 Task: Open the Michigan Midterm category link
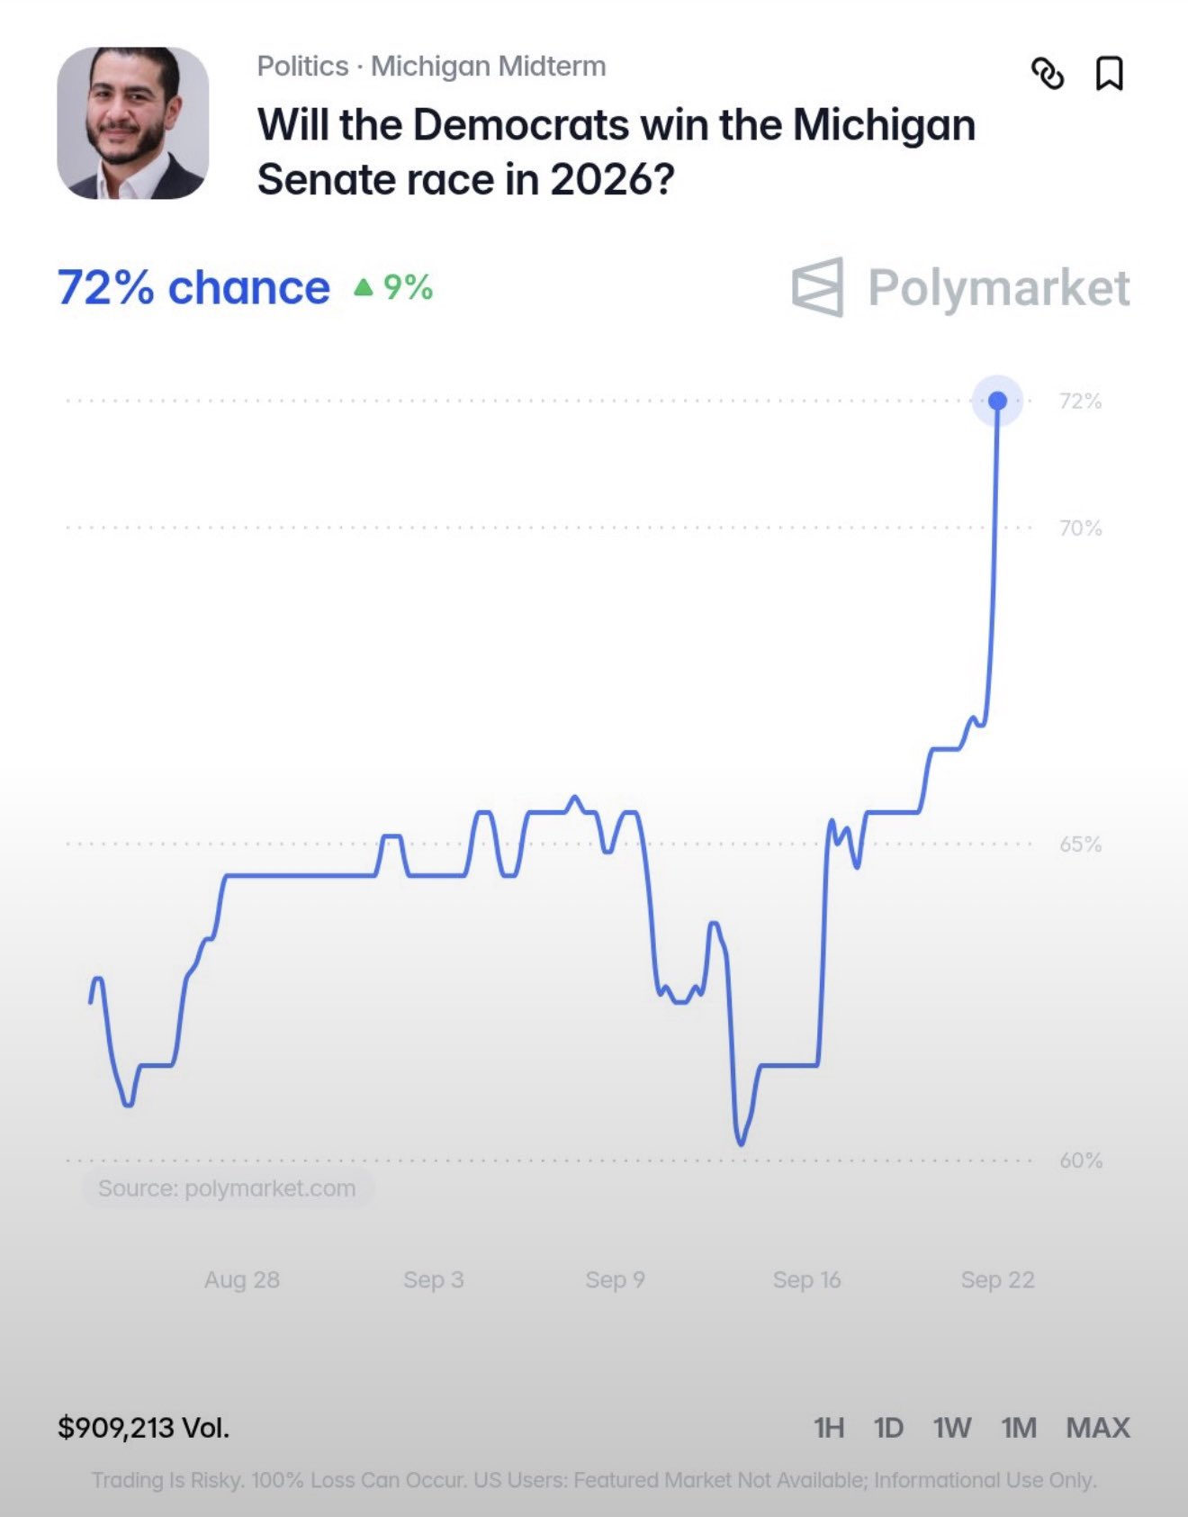(x=489, y=67)
